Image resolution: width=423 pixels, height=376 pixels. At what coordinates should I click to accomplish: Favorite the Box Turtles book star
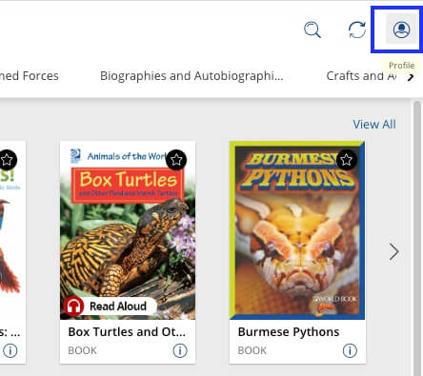pyautogui.click(x=176, y=159)
